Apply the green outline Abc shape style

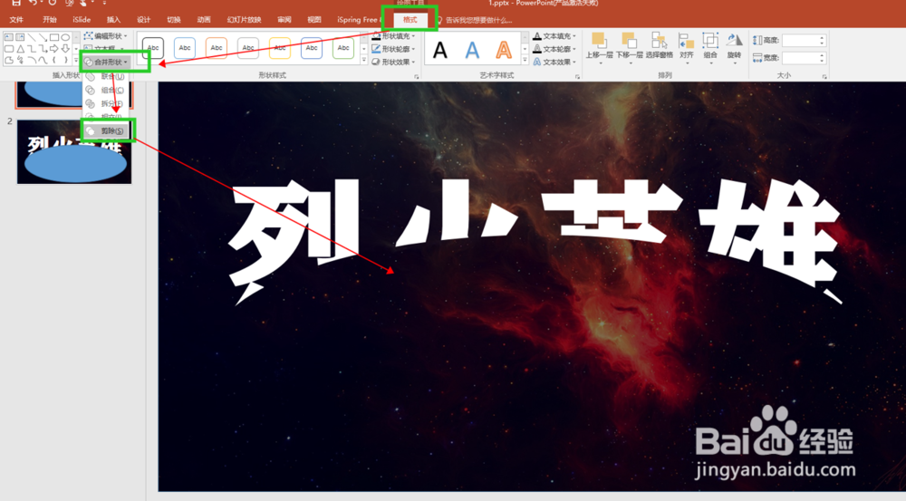tap(343, 48)
